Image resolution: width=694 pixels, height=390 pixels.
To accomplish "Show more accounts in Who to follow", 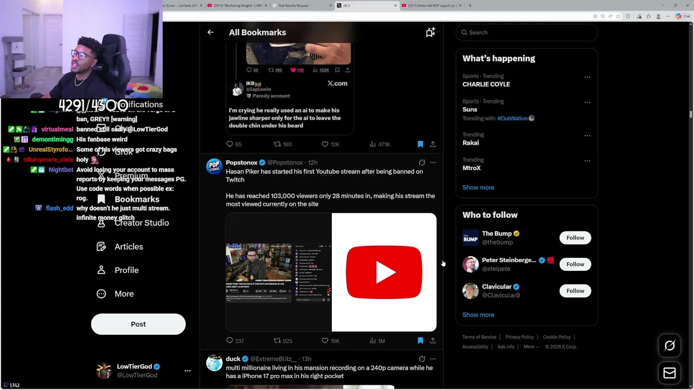I will [x=478, y=315].
